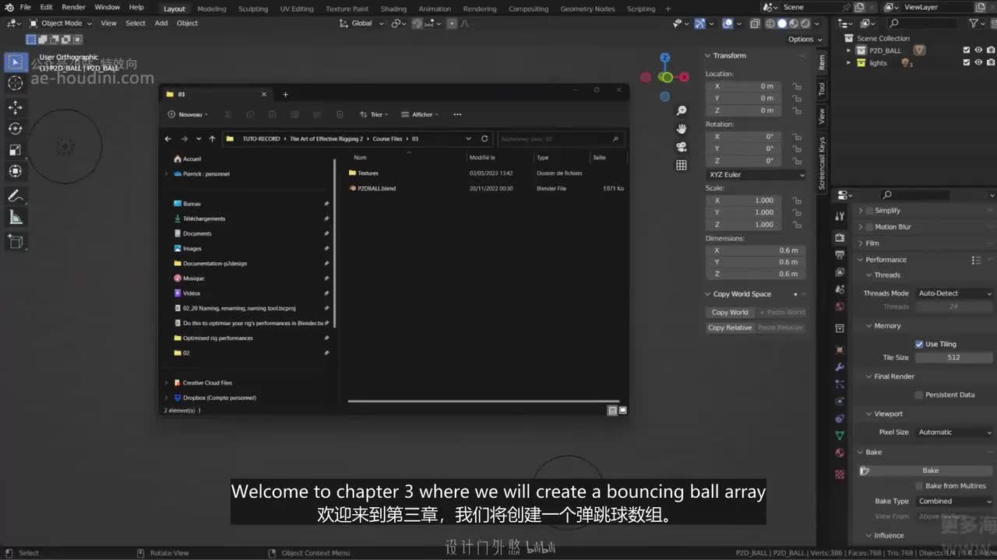Click the zoom viewport magnifier icon
Image resolution: width=997 pixels, height=560 pixels.
(x=682, y=110)
